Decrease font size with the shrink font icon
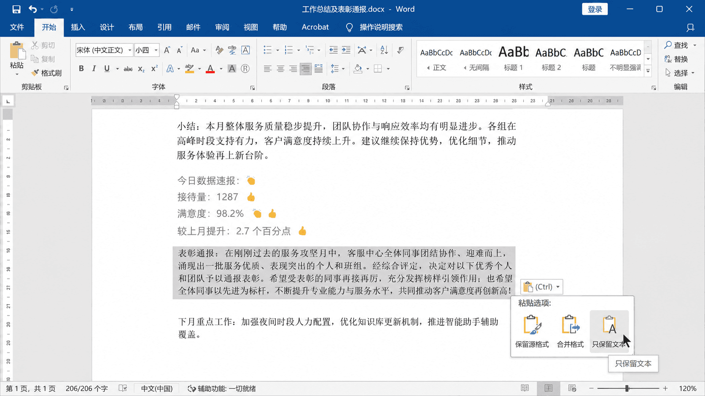This screenshot has width=705, height=396. pos(180,50)
